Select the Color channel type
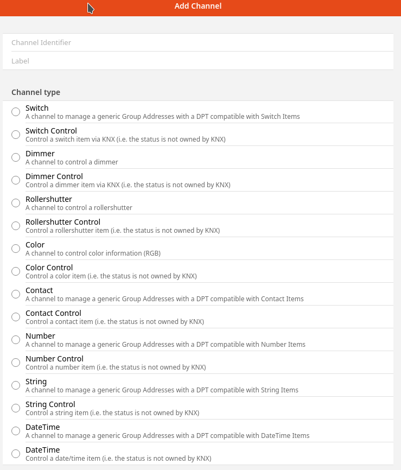Viewport: 401px width, 470px height. click(16, 249)
